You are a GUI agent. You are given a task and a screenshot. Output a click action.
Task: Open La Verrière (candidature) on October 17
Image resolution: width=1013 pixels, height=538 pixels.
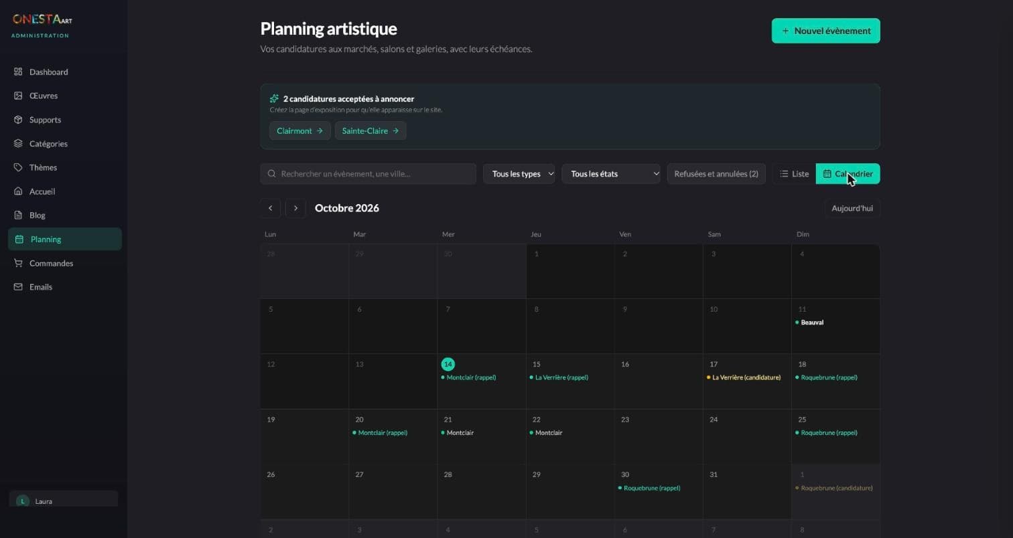(x=744, y=377)
